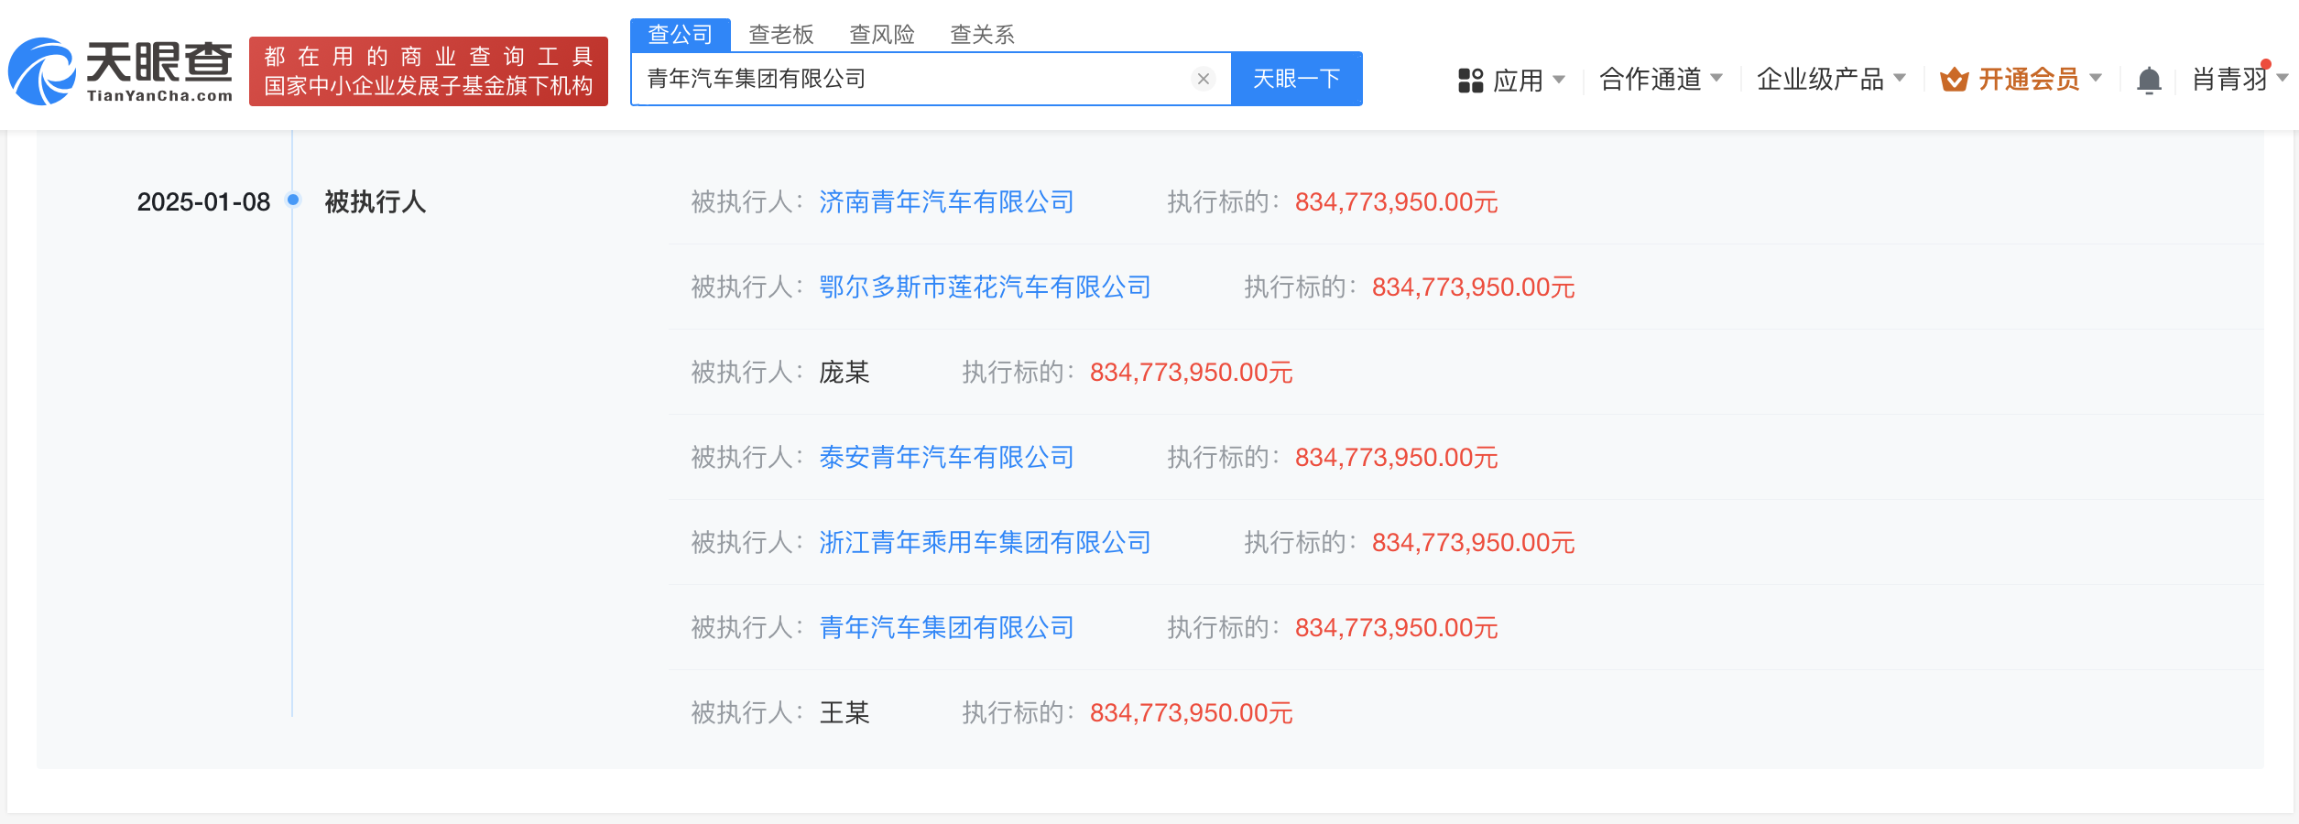Open 泰安青年汽车有限公司 link

tap(946, 458)
